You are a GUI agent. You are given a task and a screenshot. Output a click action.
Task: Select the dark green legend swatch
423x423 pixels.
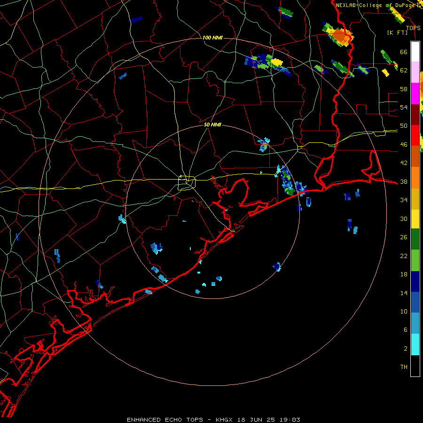pos(415,239)
